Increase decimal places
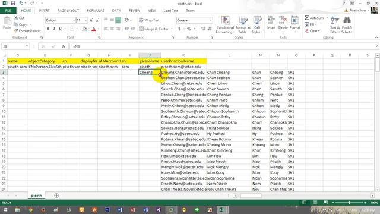Screen dimensions: 380x214 pos(203,29)
